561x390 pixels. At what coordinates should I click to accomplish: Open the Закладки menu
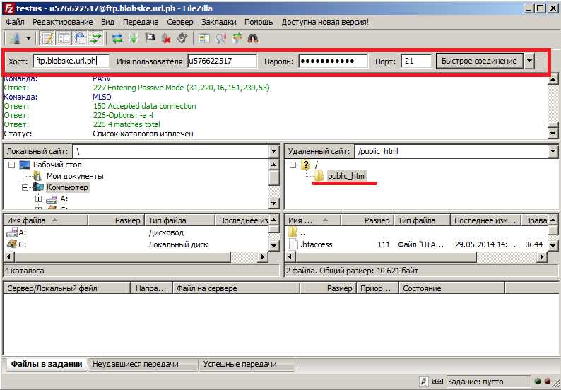coord(219,22)
